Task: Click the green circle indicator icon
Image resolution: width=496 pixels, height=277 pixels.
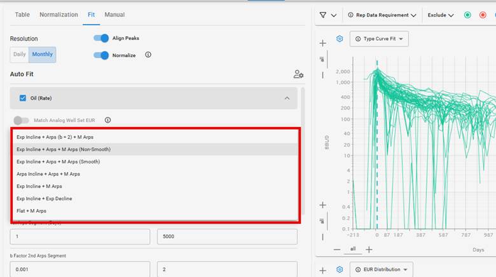Action: (467, 15)
